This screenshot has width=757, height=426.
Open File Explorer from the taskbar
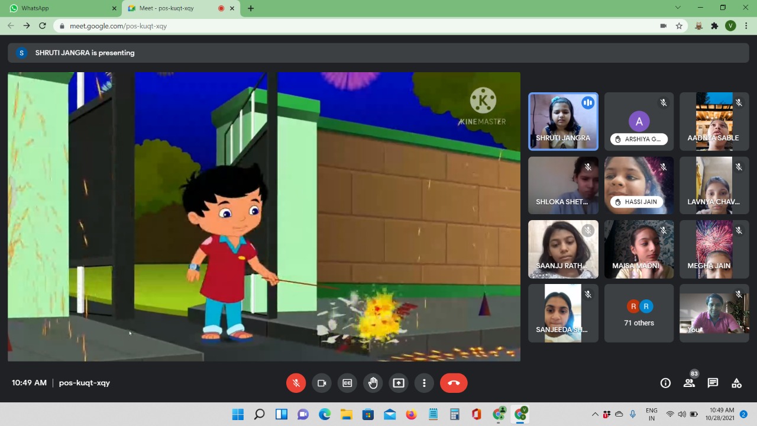[x=346, y=414]
